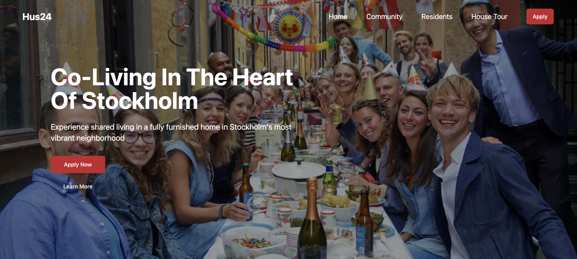Go to the Community page
577x259 pixels.
tap(384, 16)
